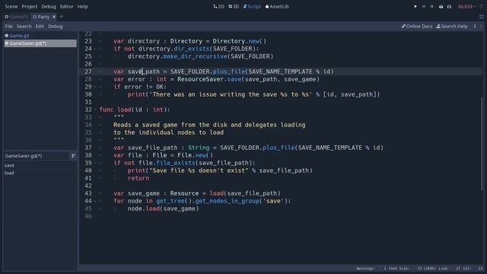Collapse the fold arrow on line 29
Screen dimensions: 487x274
95,87
